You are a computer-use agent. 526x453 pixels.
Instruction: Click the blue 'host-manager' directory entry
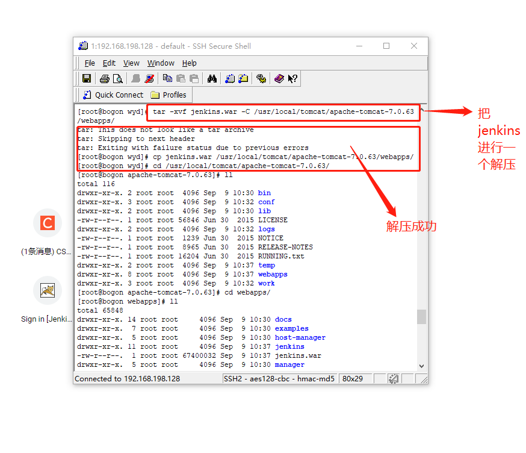[300, 337]
